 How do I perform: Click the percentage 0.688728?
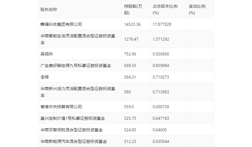tap(161, 106)
